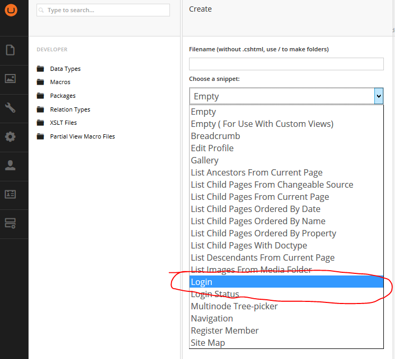Viewport: 395px width, 359px height.
Task: Open Relation Types tree item
Action: [x=70, y=109]
